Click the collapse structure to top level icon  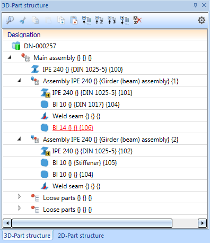click(x=86, y=20)
